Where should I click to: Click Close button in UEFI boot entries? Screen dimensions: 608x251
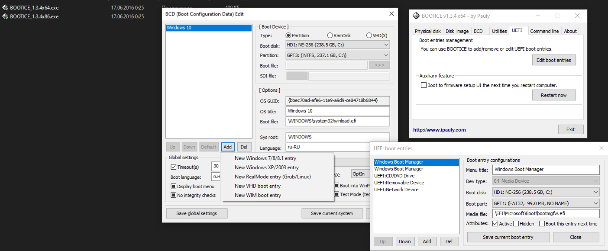point(576,237)
